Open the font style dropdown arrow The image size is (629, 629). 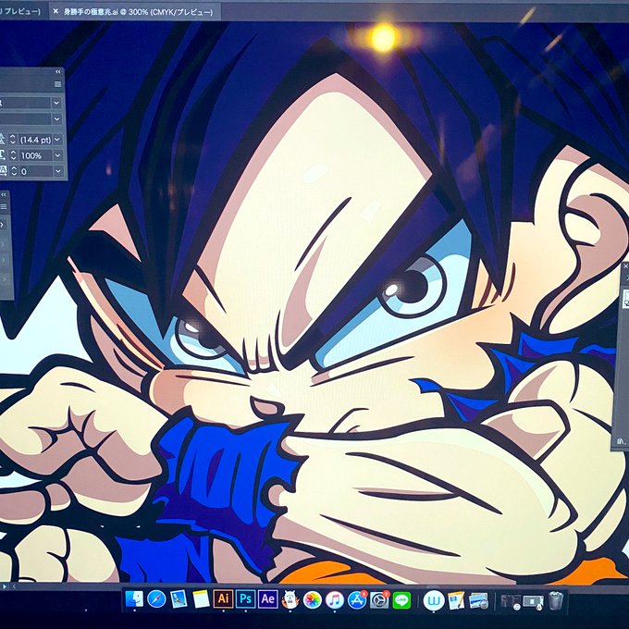pyautogui.click(x=56, y=118)
